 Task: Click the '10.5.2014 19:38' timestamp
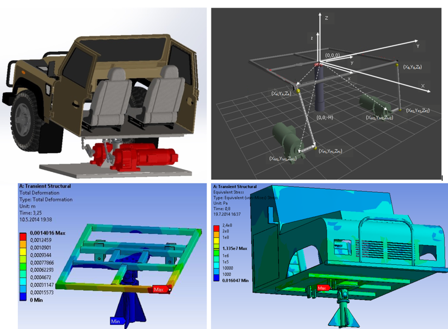[x=36, y=220]
